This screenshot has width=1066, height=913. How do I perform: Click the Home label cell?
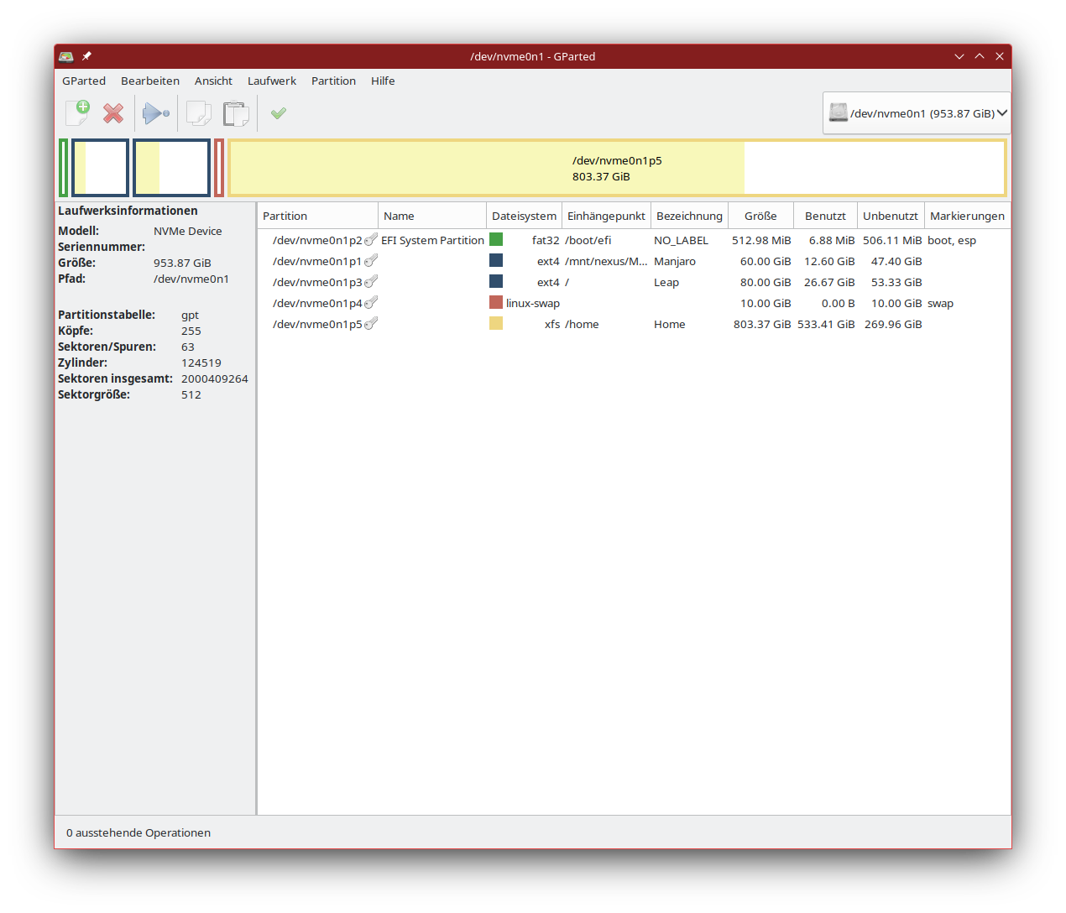click(670, 324)
